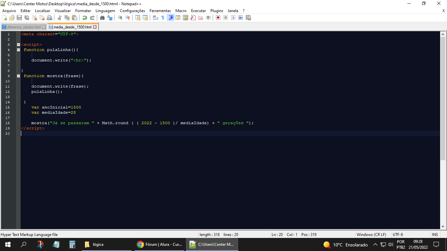Open the Localizar menu
This screenshot has width=447, height=251.
43,11
